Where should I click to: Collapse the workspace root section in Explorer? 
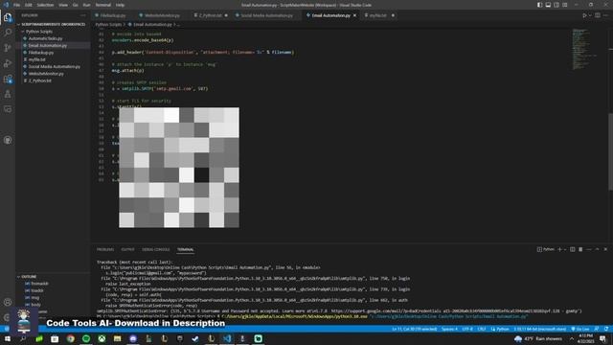coord(53,24)
